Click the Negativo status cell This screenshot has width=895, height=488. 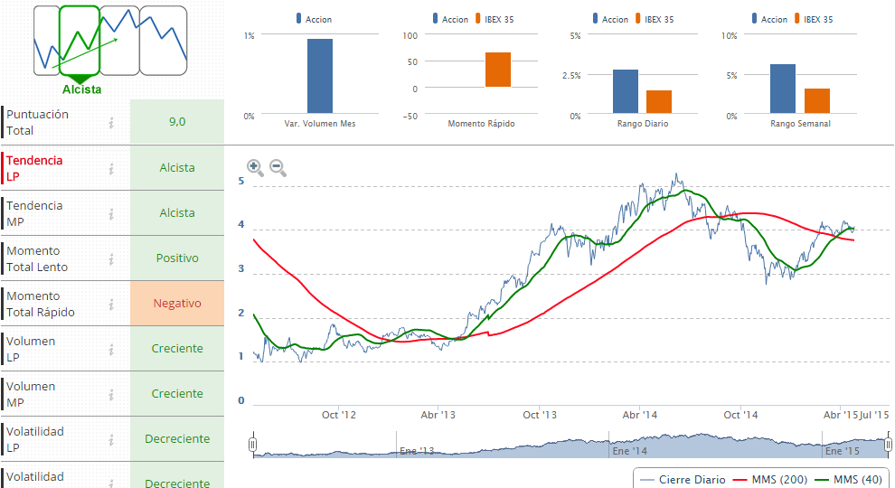[x=177, y=304]
